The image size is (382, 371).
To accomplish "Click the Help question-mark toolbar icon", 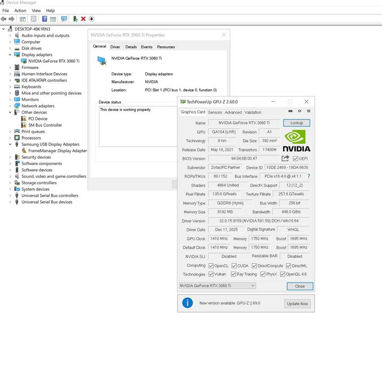I will click(45, 19).
